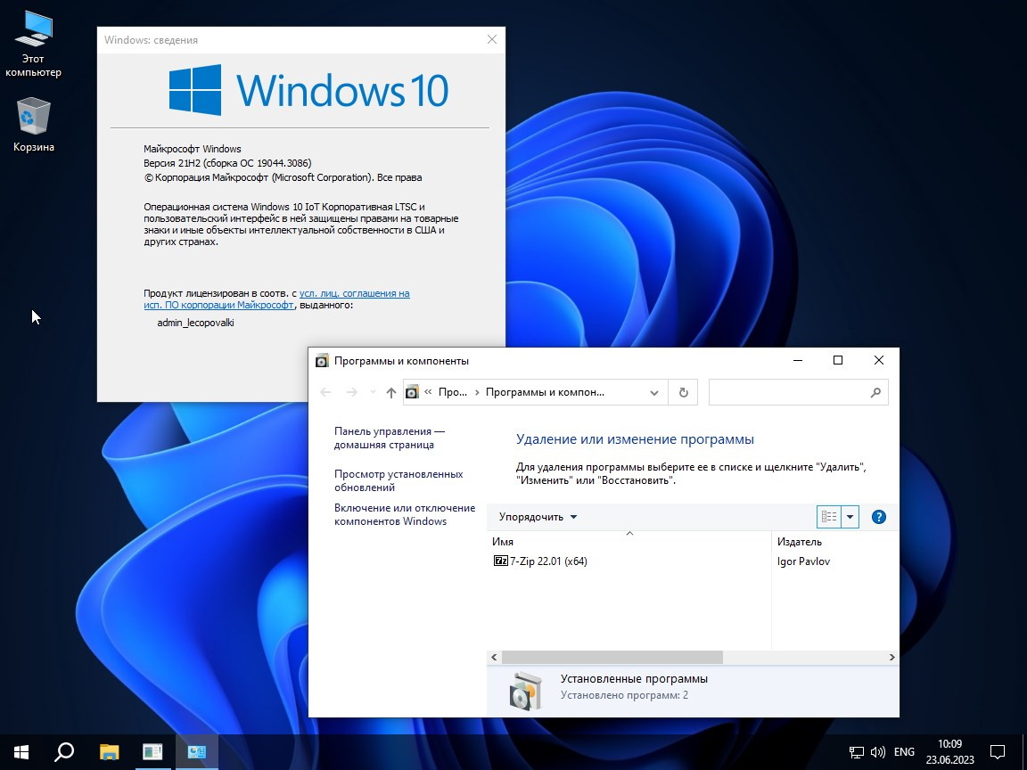Click the address bar control panel icon
This screenshot has height=770, width=1027.
tap(412, 392)
